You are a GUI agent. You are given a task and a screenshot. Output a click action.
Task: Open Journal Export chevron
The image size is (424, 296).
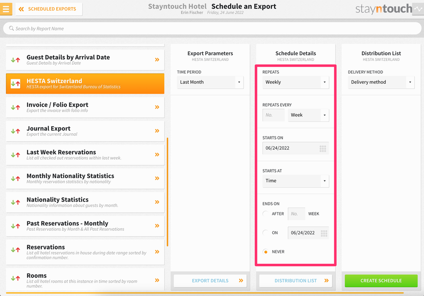[157, 131]
